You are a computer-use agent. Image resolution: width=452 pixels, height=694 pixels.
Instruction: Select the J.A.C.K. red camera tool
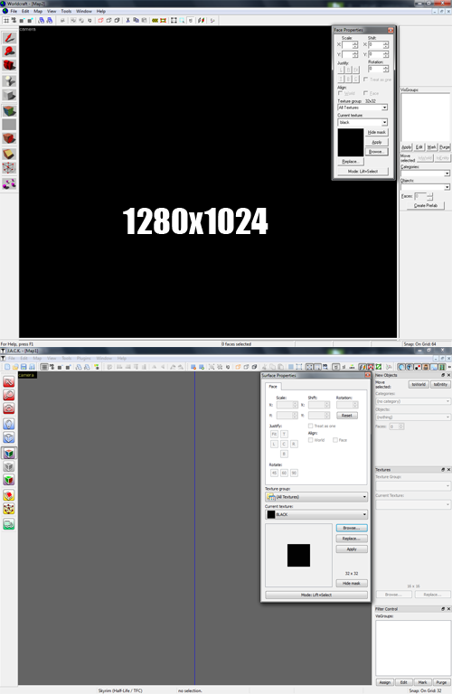pyautogui.click(x=9, y=408)
